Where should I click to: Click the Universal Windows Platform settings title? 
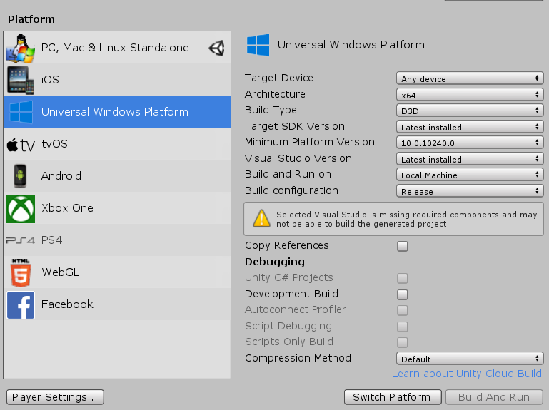click(351, 45)
